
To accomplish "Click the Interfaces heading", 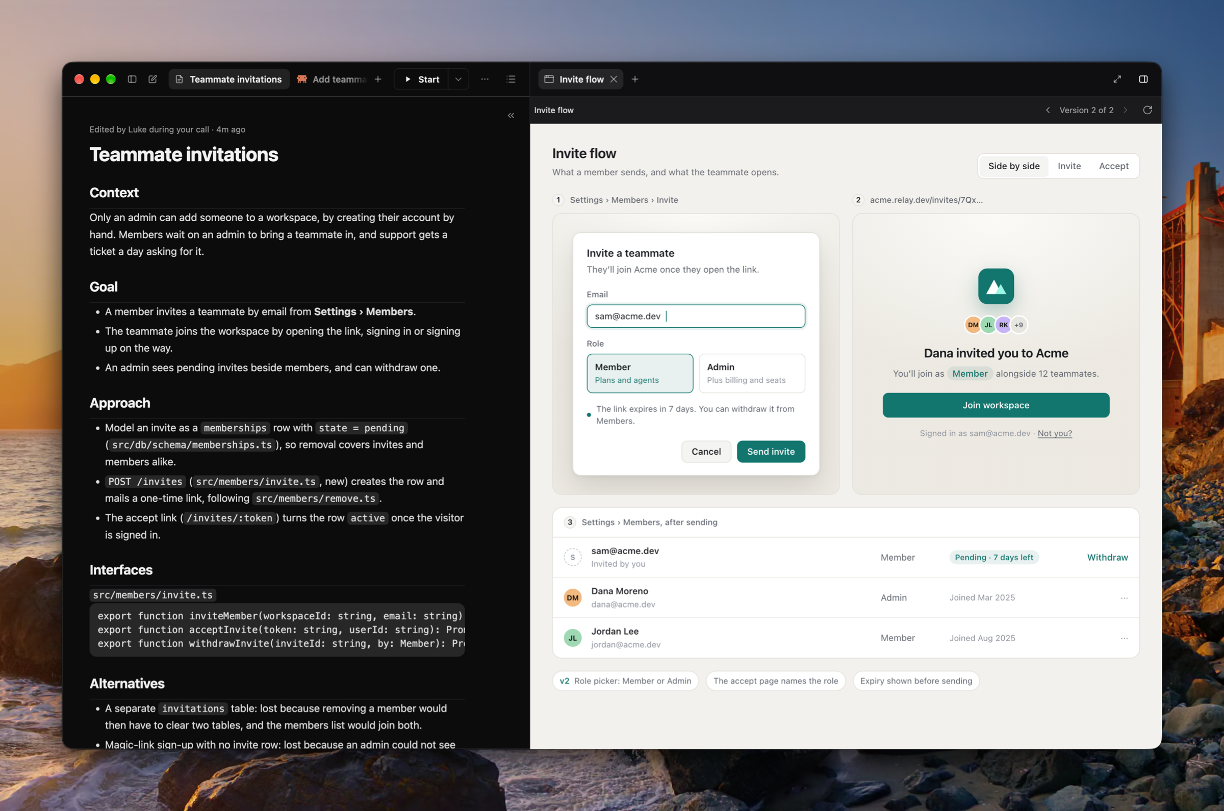I will pos(121,570).
